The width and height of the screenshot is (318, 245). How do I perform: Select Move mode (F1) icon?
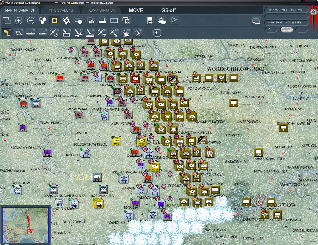[x=7, y=33]
